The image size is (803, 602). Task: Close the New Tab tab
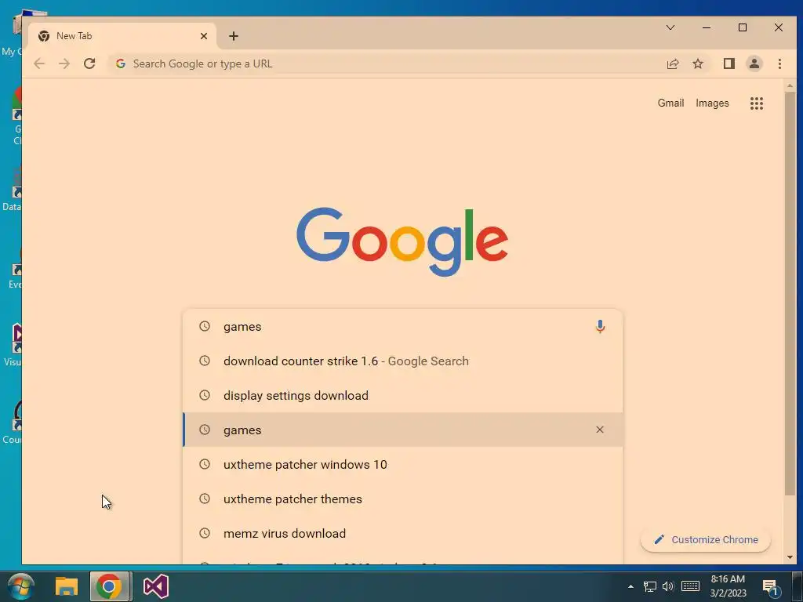point(204,36)
